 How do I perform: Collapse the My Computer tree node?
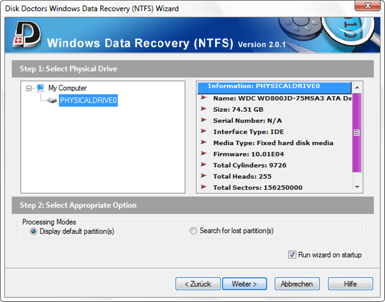tap(29, 88)
